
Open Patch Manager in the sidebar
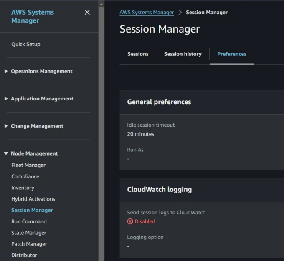point(29,244)
